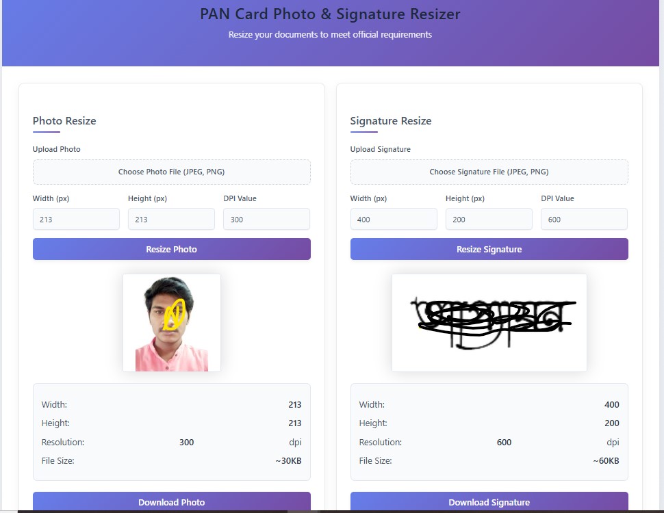Select the photo DPI Value field
The image size is (664, 513).
point(266,220)
